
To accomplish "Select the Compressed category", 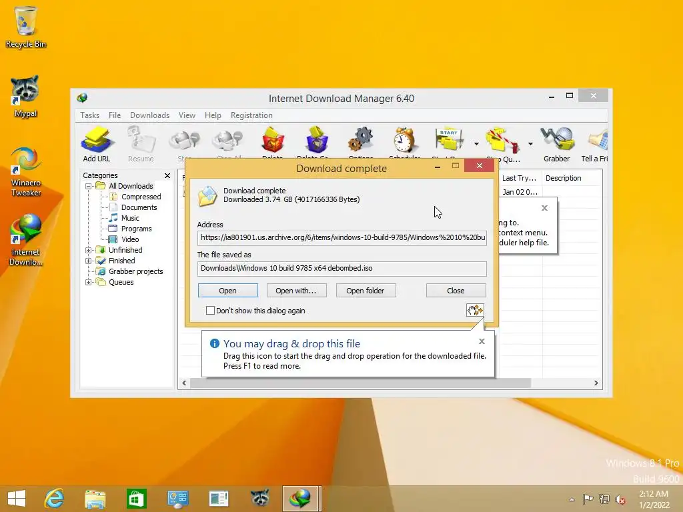I will point(141,197).
